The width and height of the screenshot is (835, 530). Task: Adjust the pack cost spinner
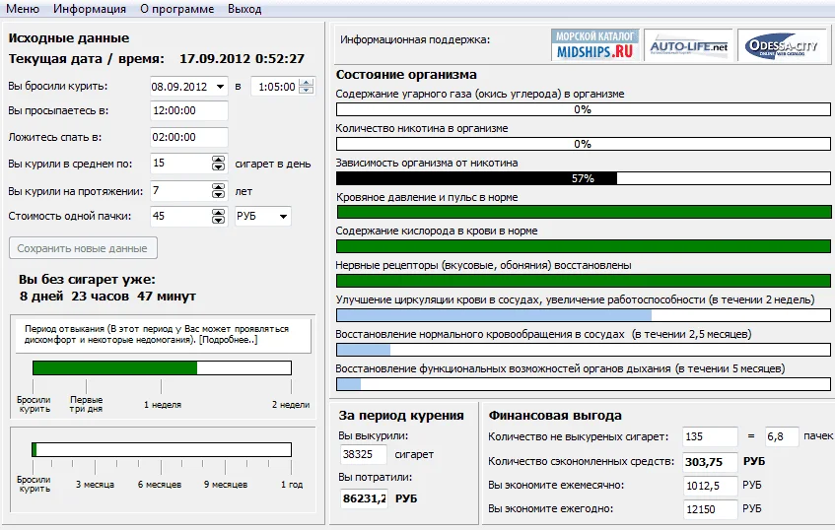click(x=218, y=216)
